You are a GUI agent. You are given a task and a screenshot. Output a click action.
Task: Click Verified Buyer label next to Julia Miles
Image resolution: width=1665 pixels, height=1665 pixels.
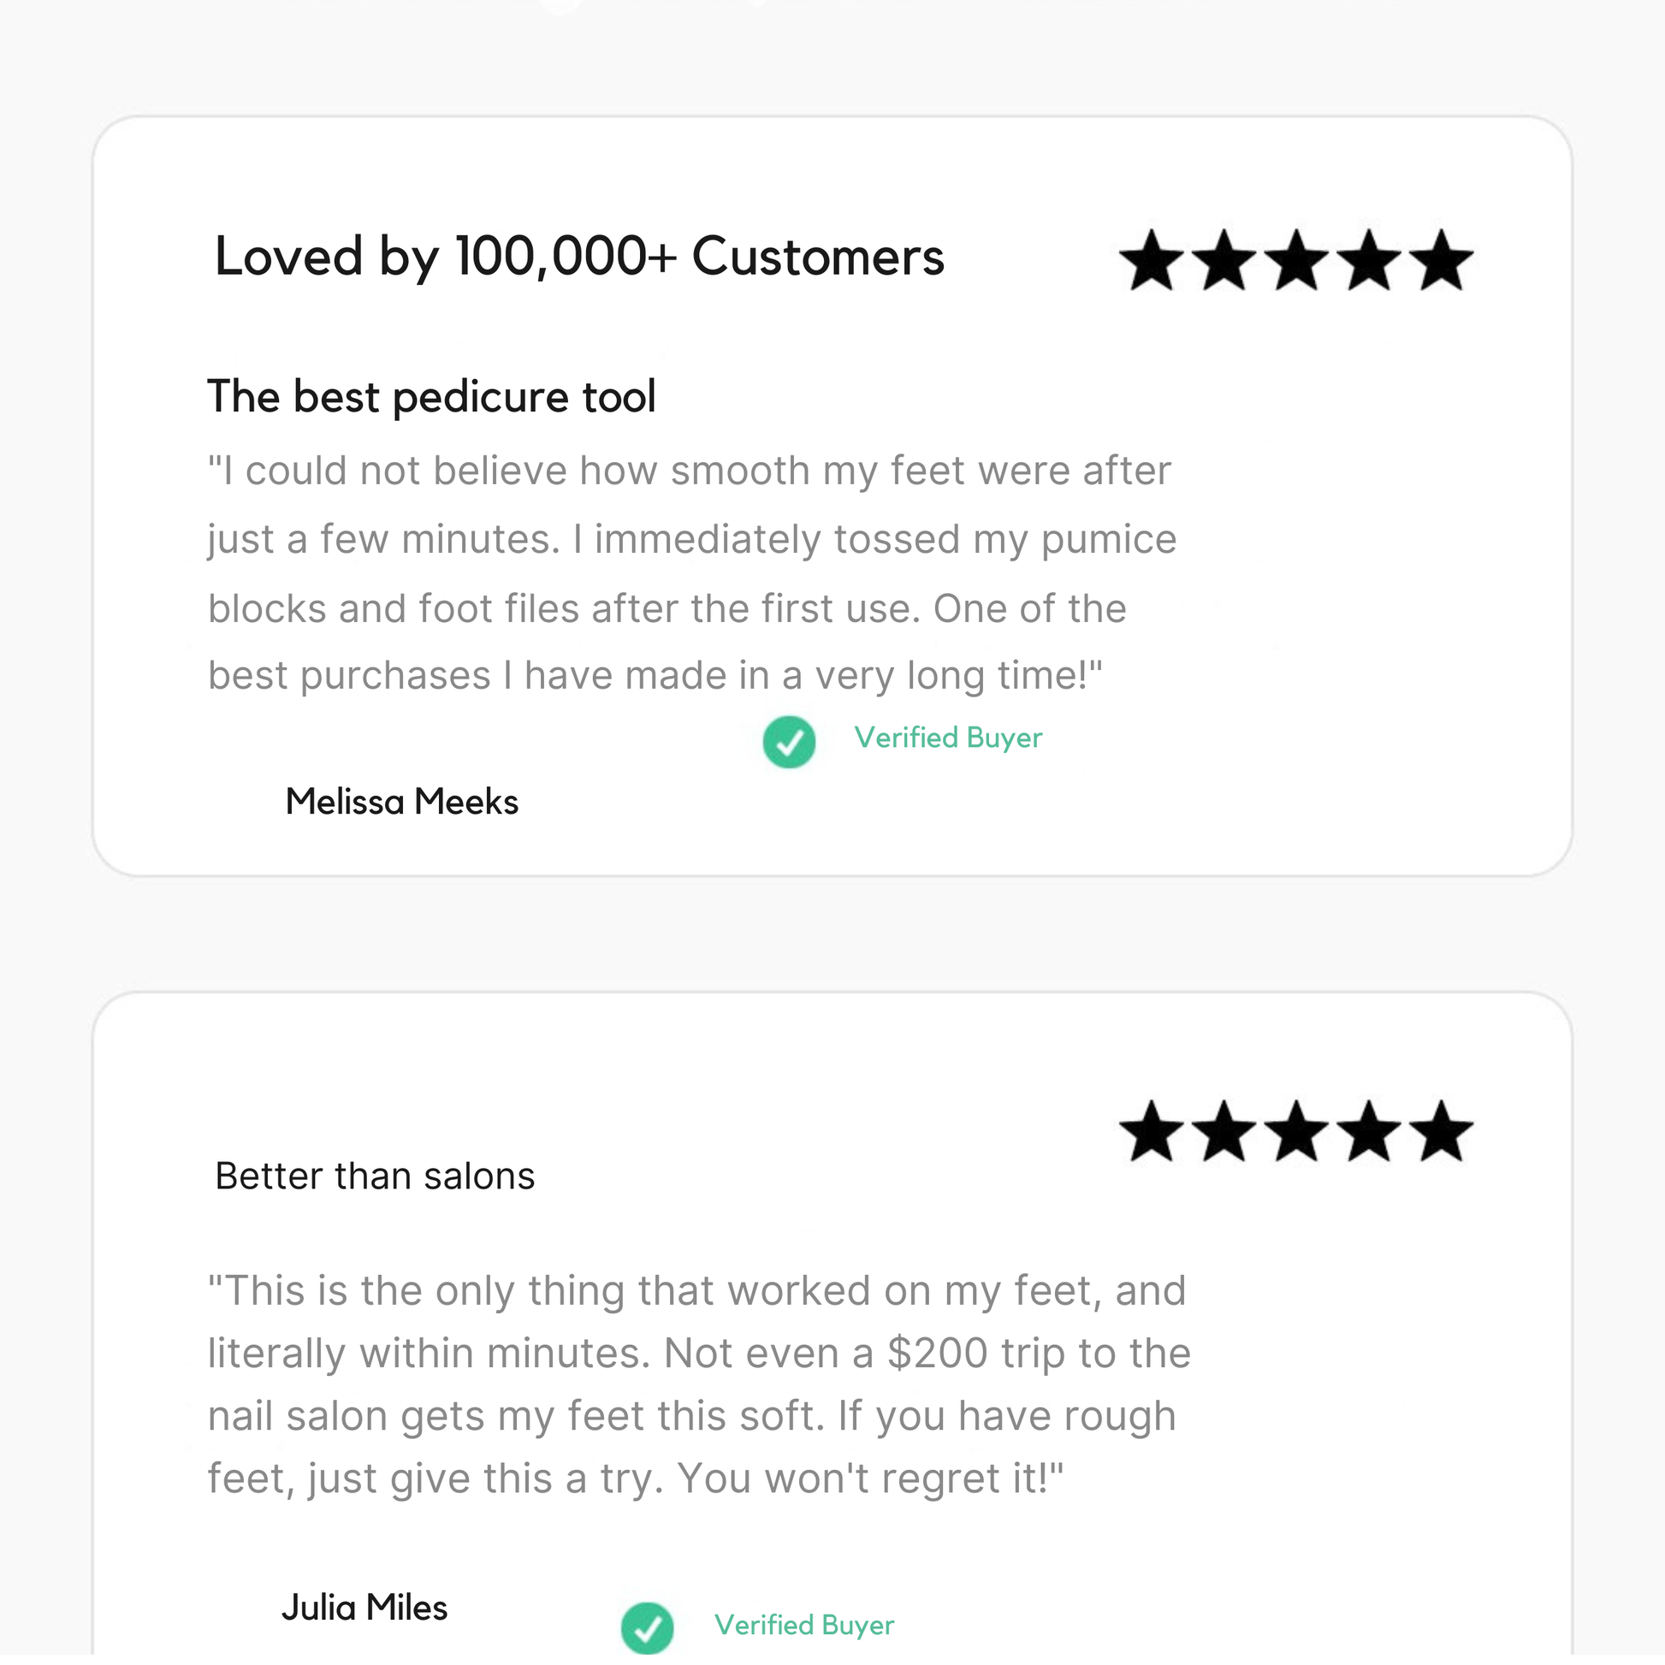[804, 1626]
